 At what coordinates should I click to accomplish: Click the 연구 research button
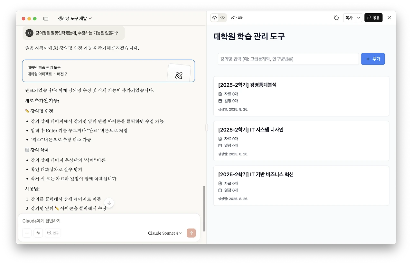53,233
